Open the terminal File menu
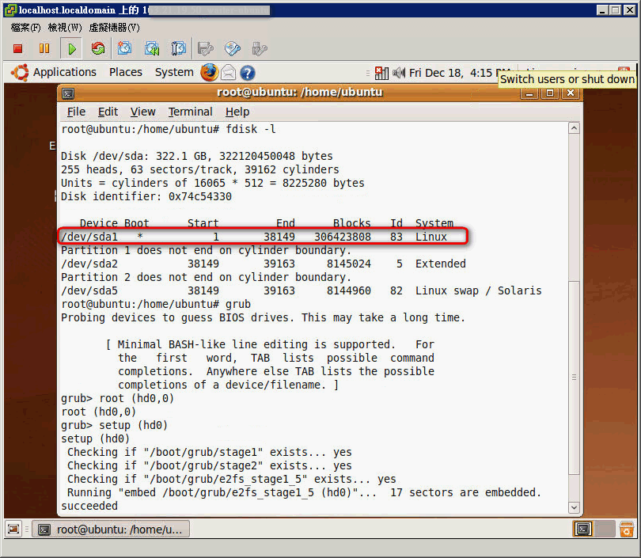Image resolution: width=641 pixels, height=558 pixels. click(76, 112)
